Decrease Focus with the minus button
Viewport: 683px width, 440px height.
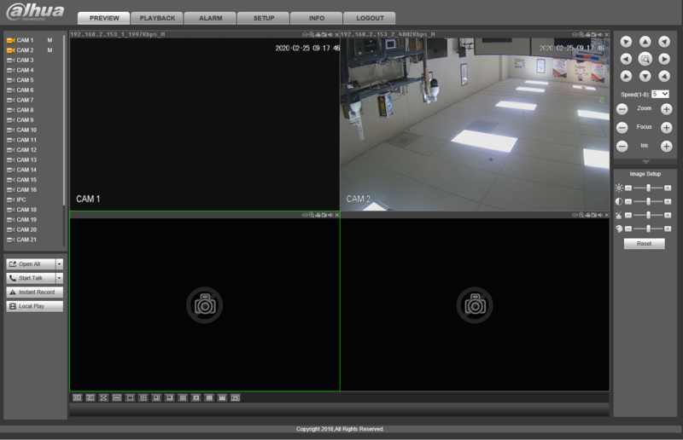622,128
